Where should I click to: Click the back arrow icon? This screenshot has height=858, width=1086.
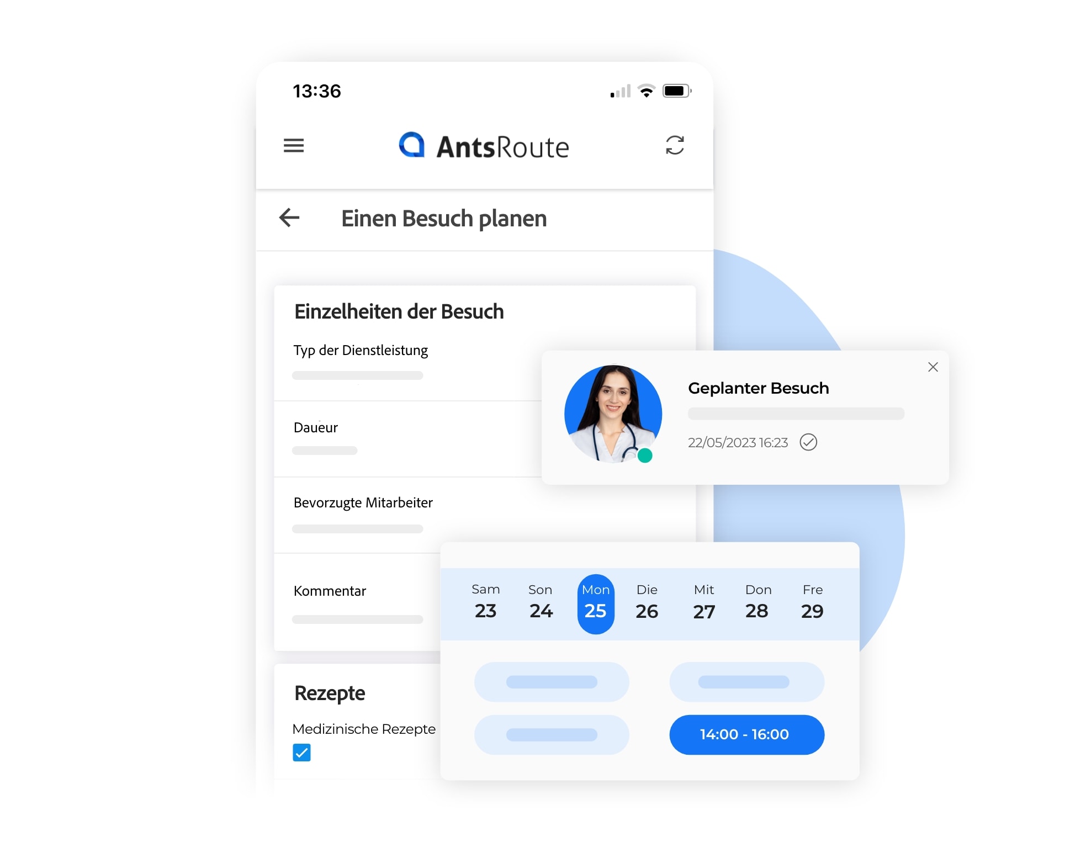pos(291,218)
